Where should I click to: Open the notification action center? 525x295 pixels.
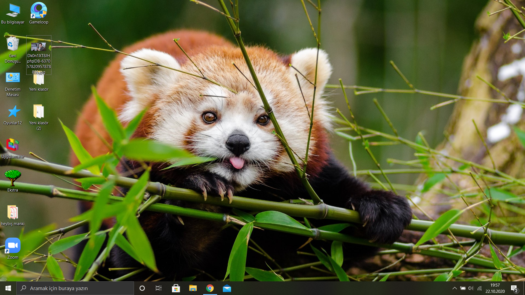(514, 288)
